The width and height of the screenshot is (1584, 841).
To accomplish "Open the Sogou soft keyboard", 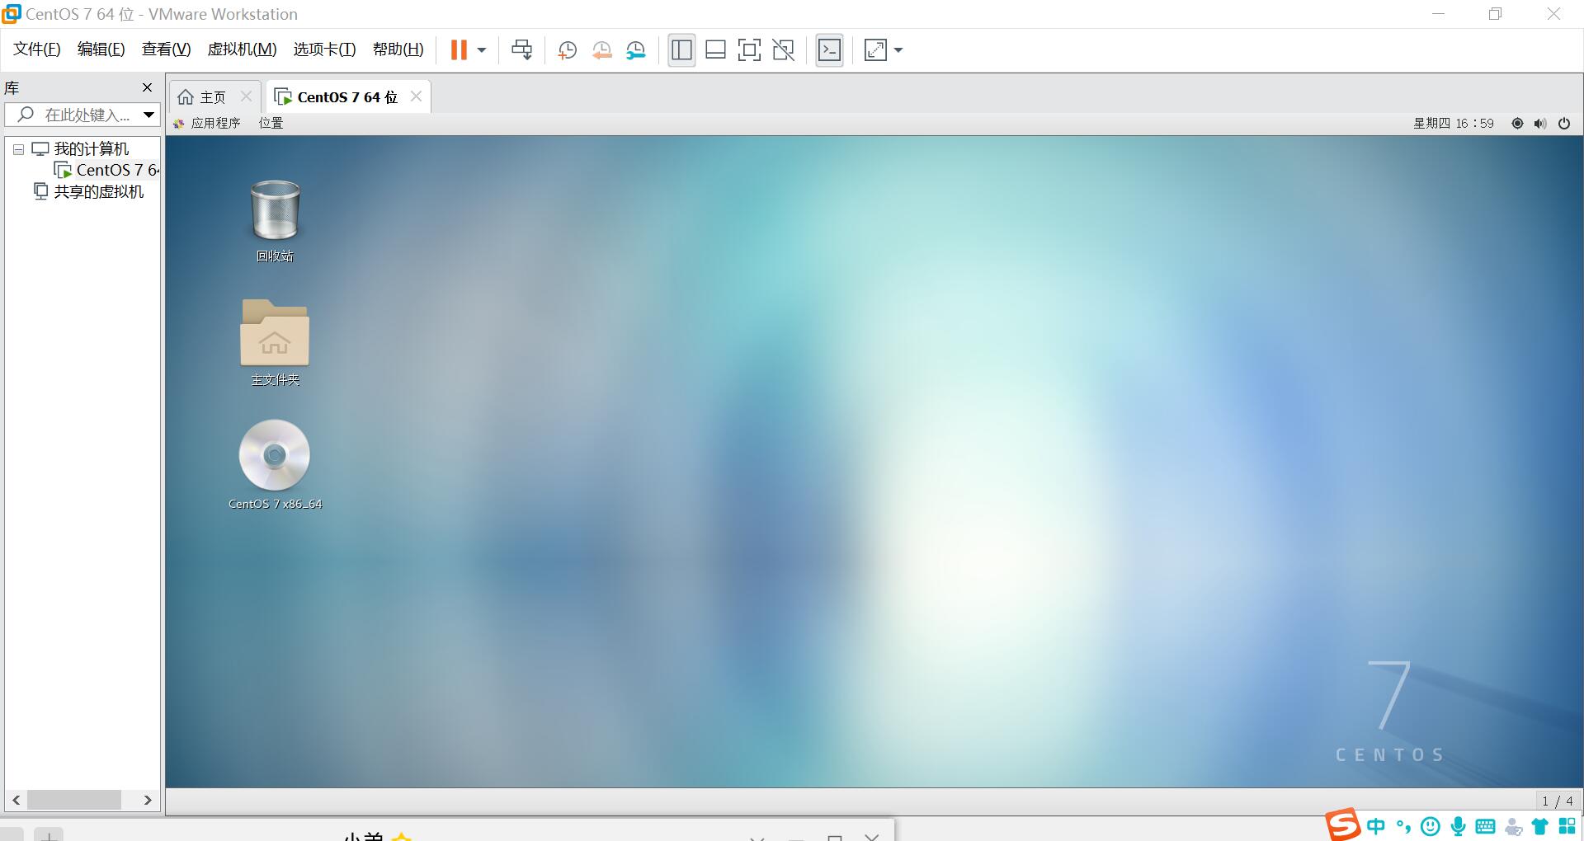I will click(x=1486, y=826).
